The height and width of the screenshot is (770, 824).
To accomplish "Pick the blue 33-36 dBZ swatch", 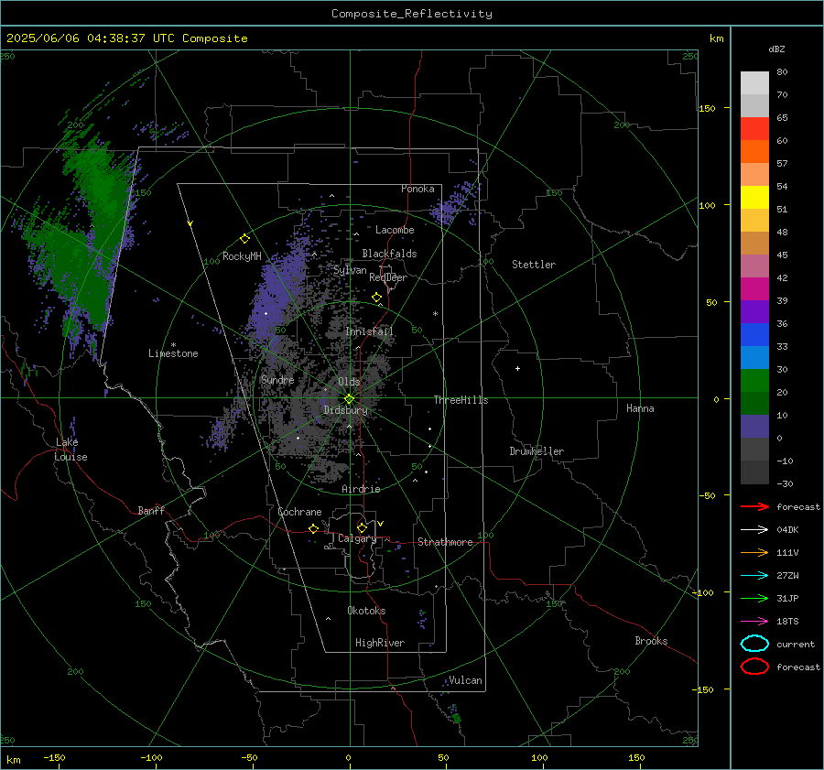I will point(754,334).
